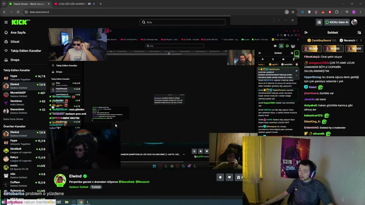Open ElmiilloR in recommended channels
Screen dimensions: 365x205
click(24, 150)
